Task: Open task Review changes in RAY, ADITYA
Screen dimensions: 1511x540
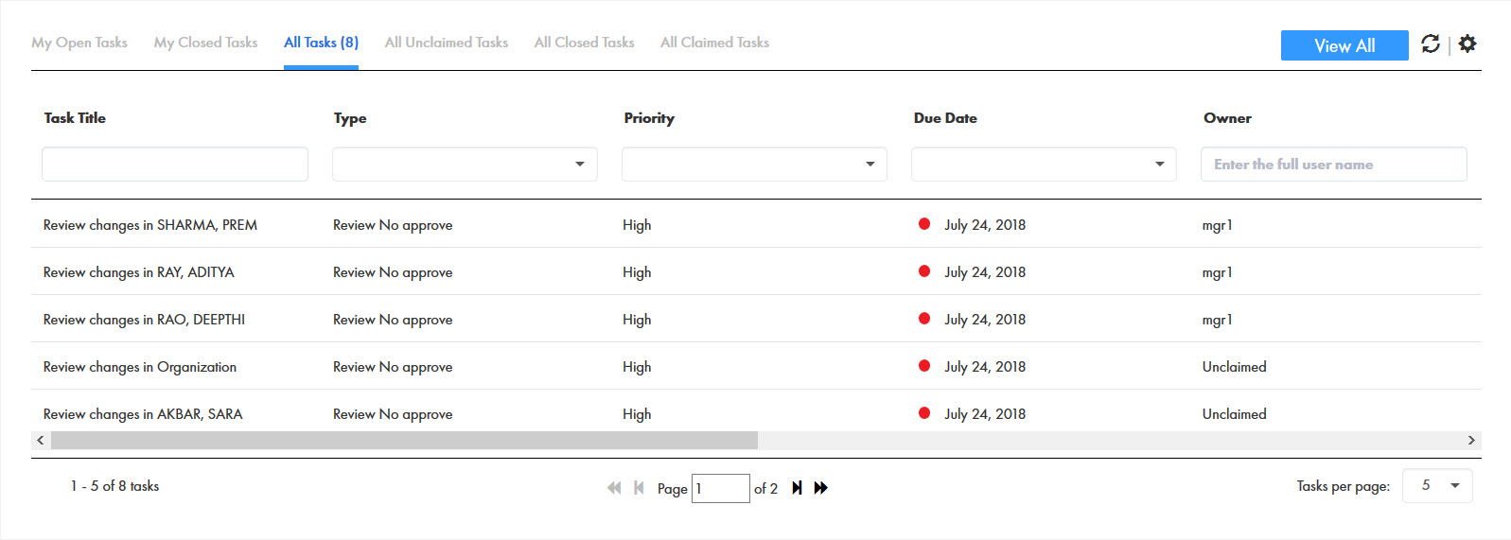Action: pyautogui.click(x=139, y=272)
